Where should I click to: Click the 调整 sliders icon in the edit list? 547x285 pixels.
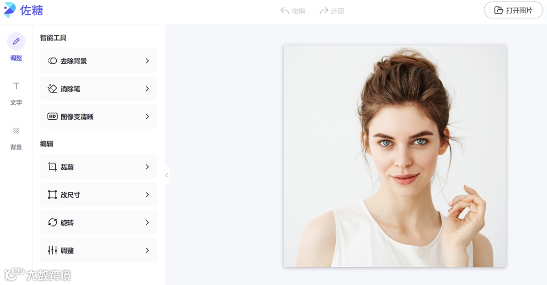coord(52,250)
